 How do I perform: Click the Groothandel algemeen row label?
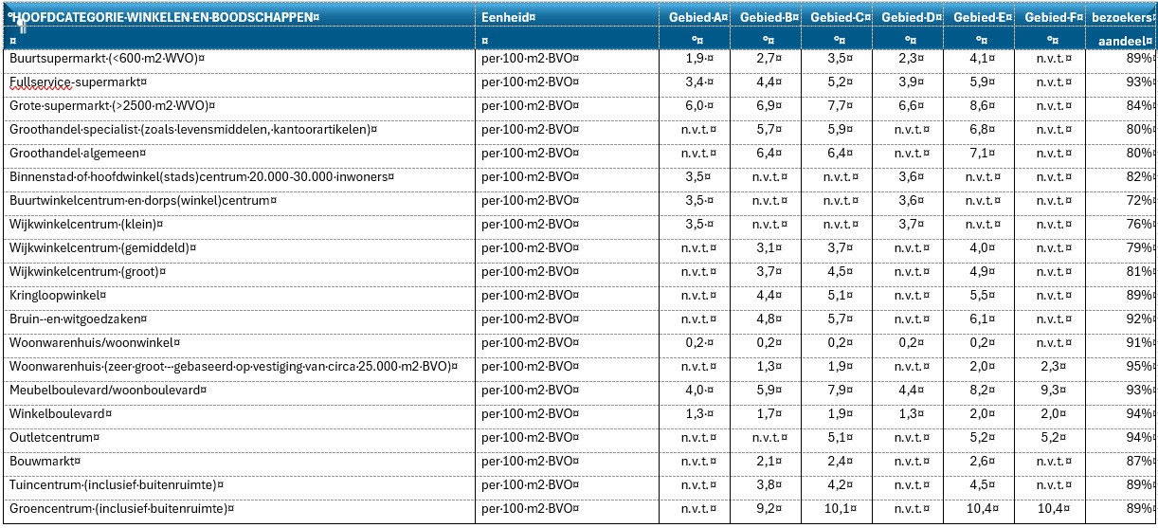click(77, 153)
